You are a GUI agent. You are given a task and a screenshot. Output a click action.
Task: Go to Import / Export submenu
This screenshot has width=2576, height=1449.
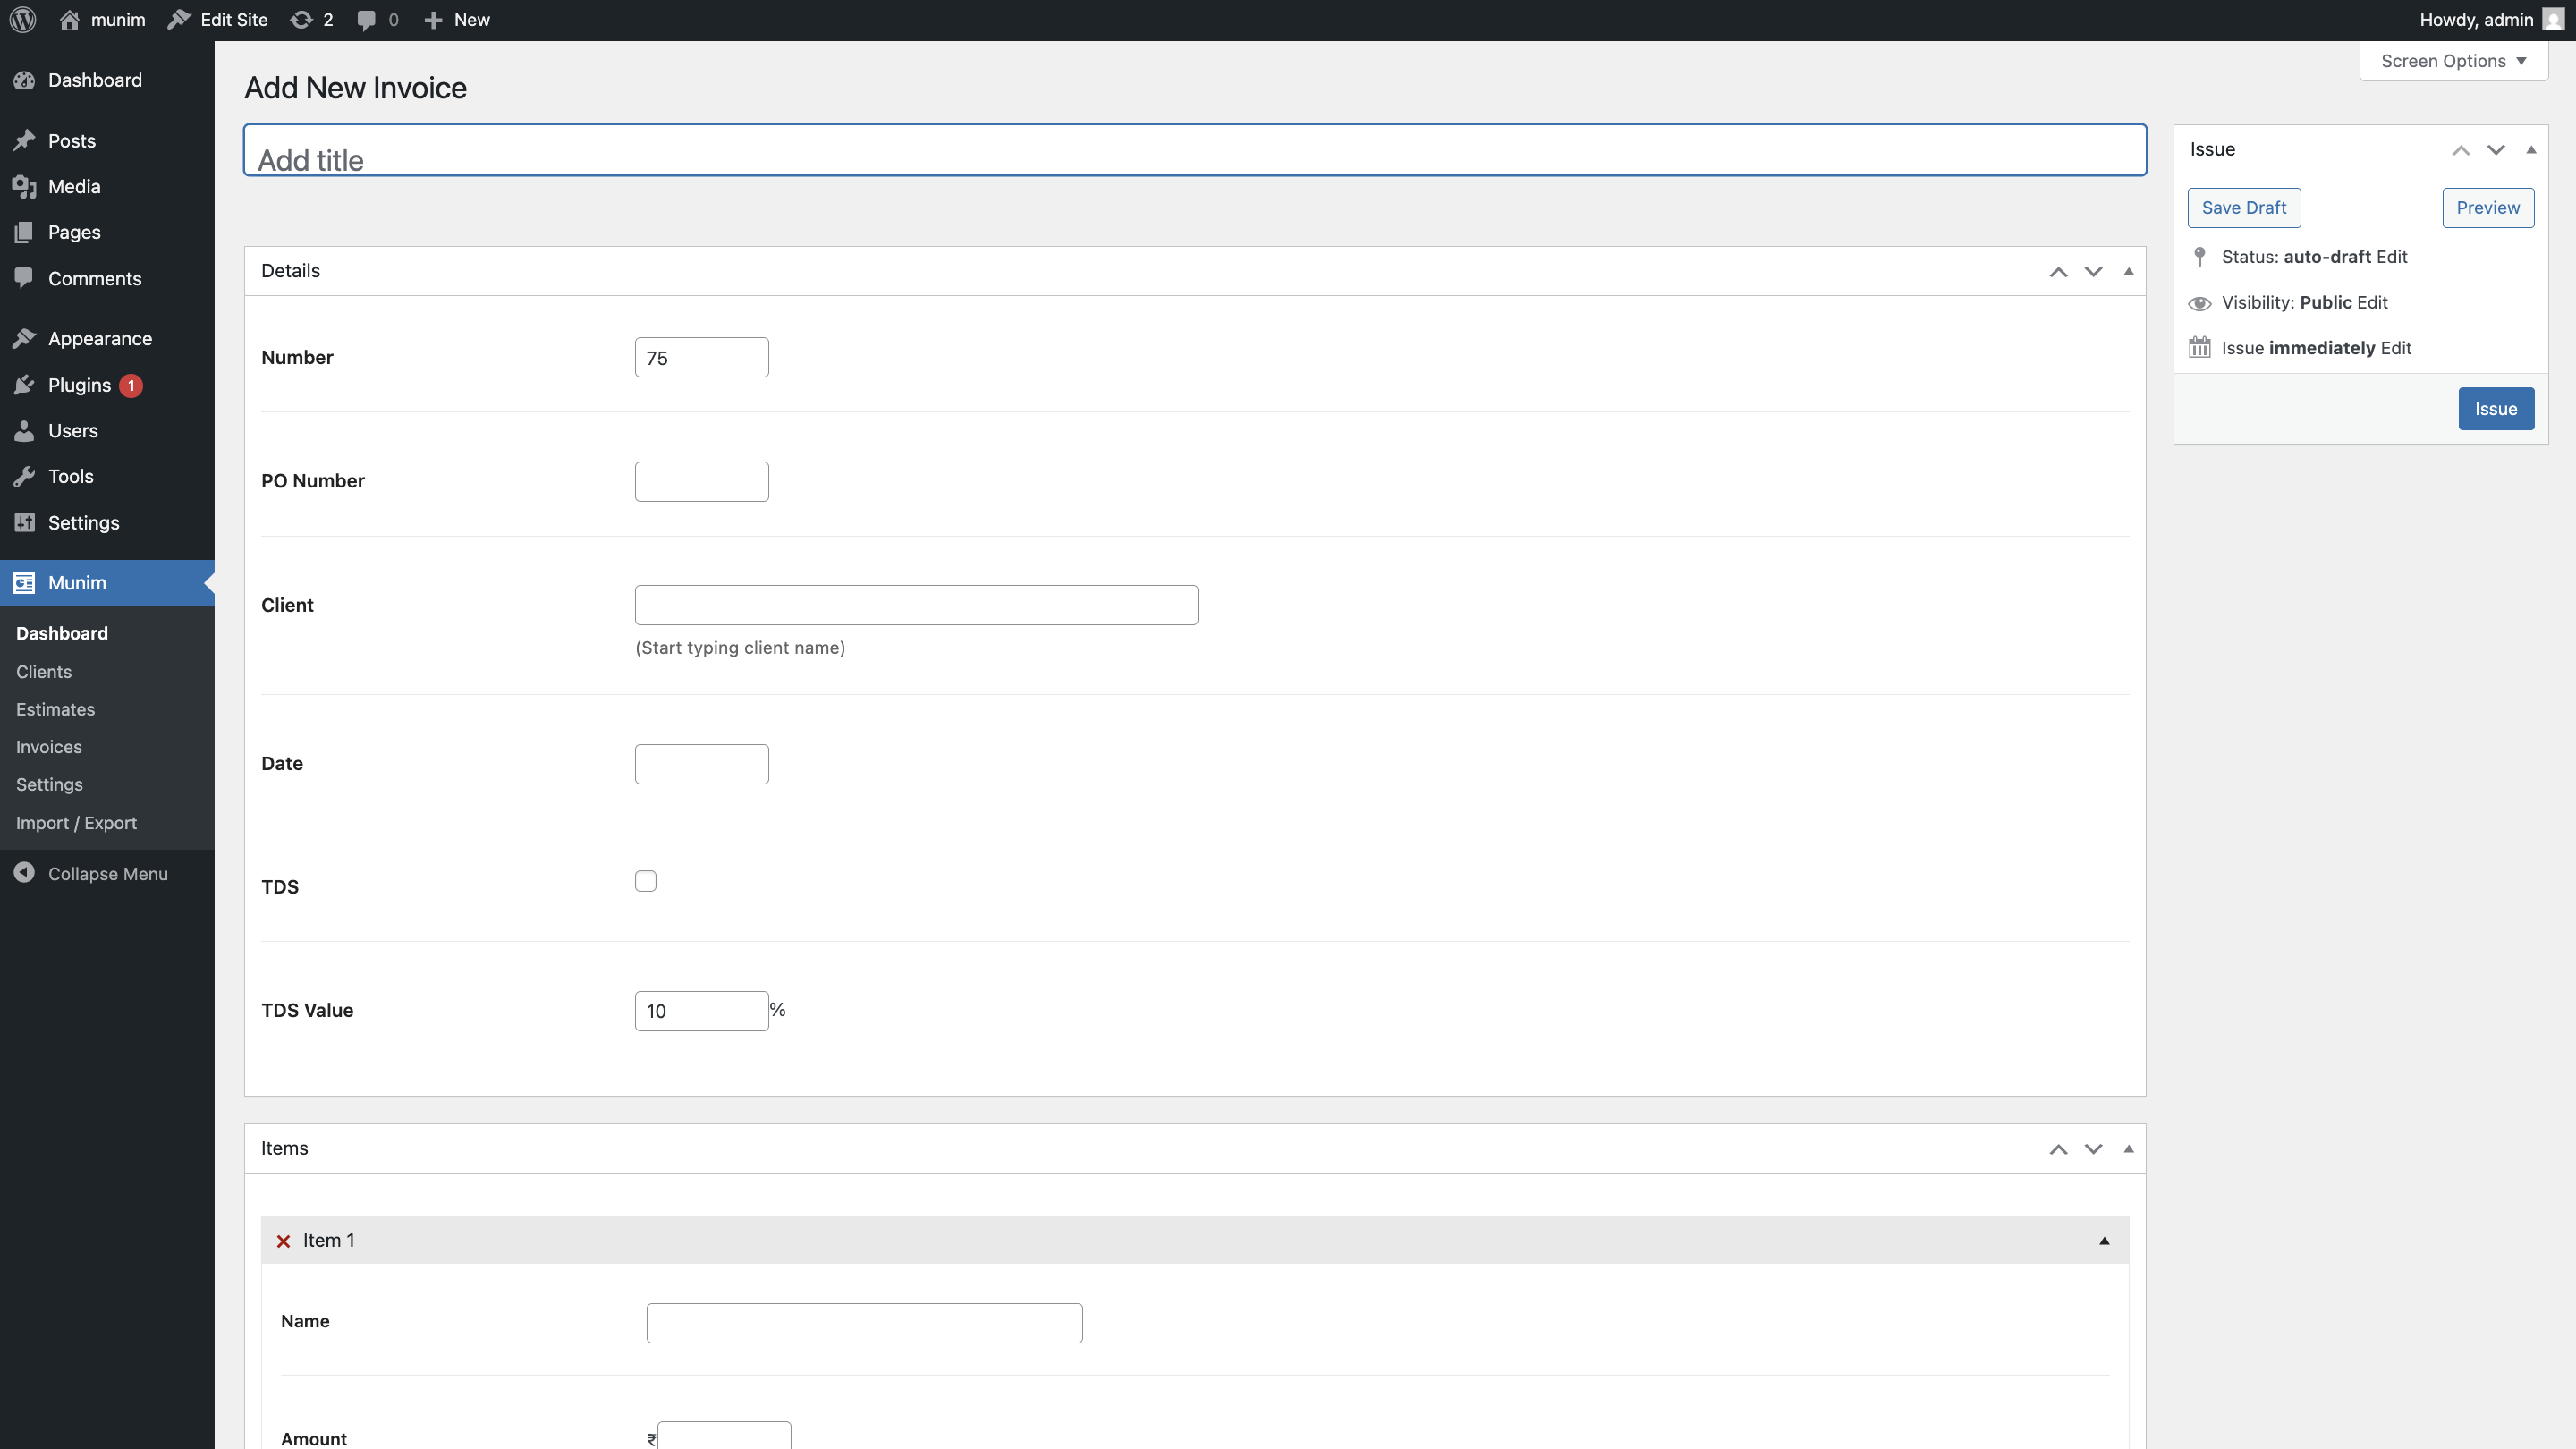tap(76, 823)
